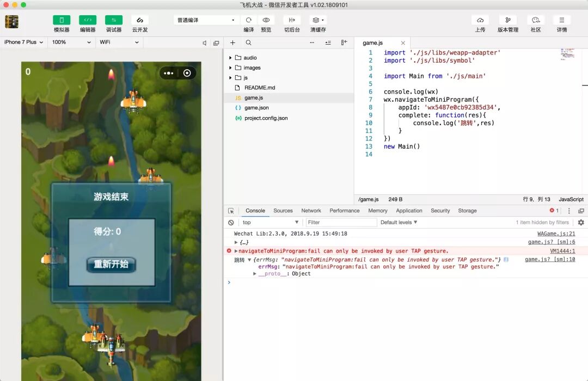Collapse the file tree panel

[344, 43]
